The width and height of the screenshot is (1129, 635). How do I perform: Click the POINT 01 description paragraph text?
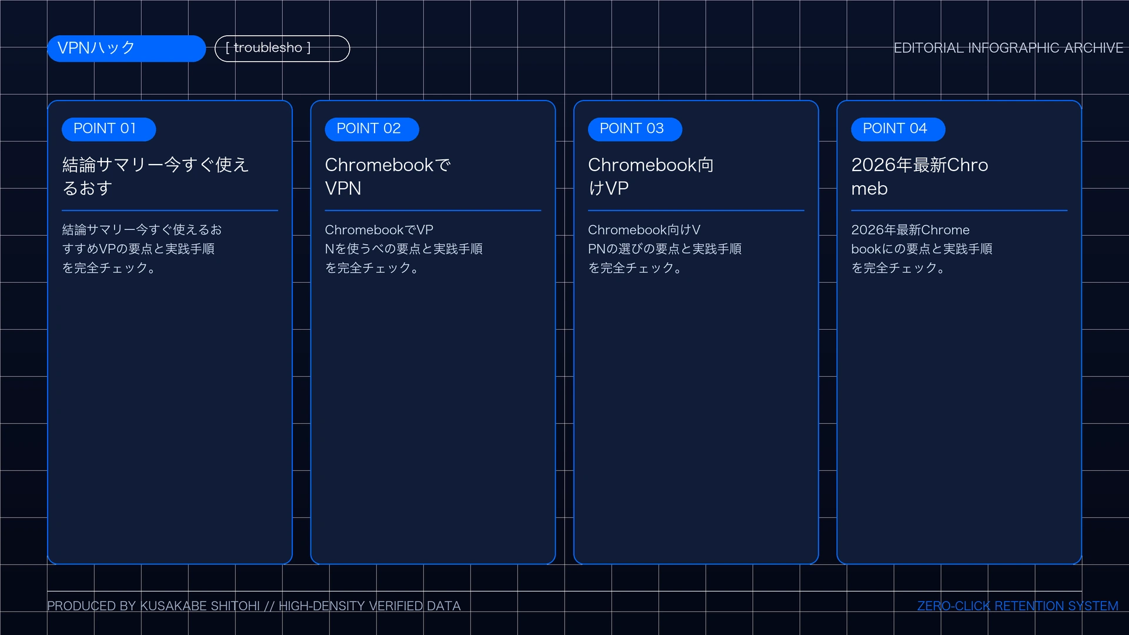[142, 249]
